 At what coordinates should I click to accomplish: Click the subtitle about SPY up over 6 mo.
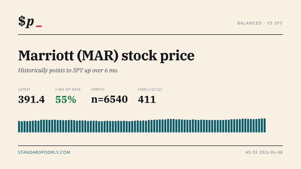pyautogui.click(x=68, y=70)
